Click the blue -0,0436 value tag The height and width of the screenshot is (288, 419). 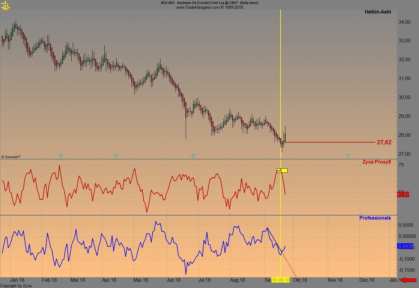[x=405, y=246]
